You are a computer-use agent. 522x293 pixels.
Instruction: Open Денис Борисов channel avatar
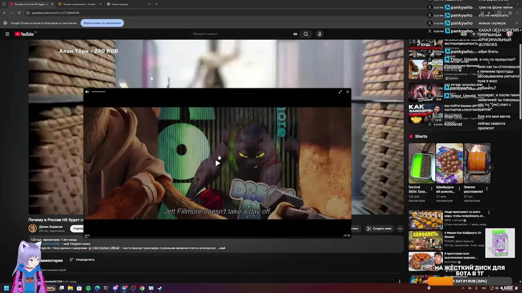33,228
